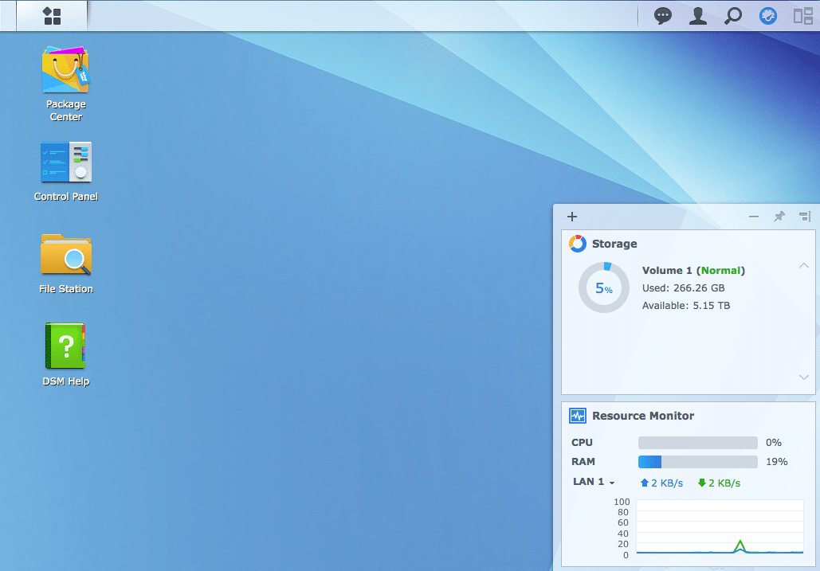
Task: Add a widget with plus button
Action: 572,217
